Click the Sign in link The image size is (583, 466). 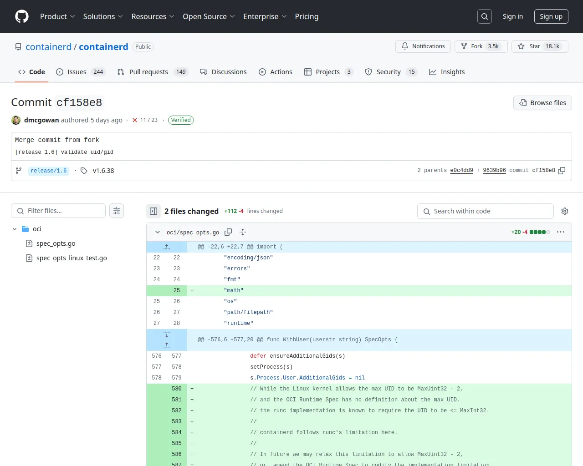[512, 16]
